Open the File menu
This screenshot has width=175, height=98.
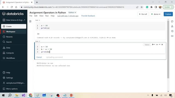tap(31, 16)
